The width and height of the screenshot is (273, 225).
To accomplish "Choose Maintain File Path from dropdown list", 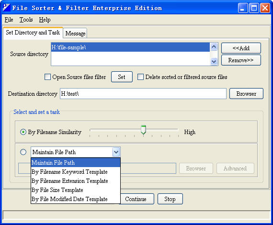I will [x=76, y=163].
